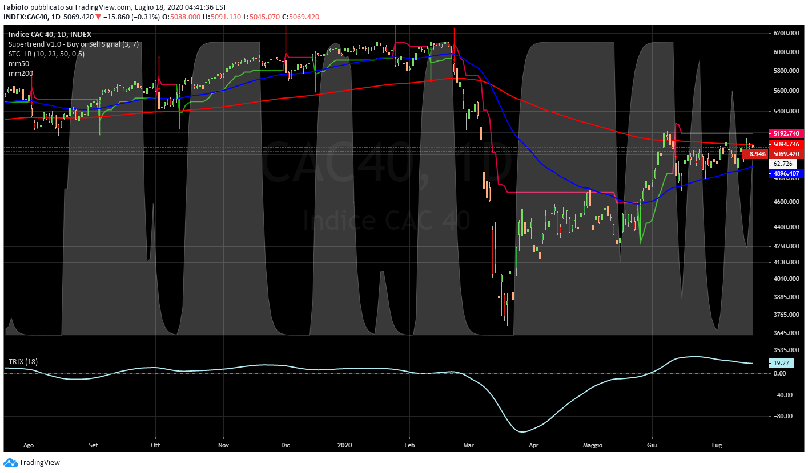Click the 'Maggio' month on time axis
Viewport: 808px width, 473px height.
pyautogui.click(x=592, y=444)
